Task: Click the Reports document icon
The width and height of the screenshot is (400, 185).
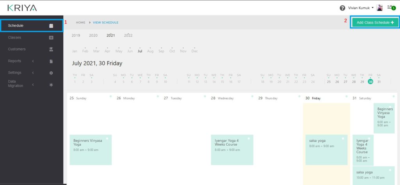Action: click(x=51, y=61)
